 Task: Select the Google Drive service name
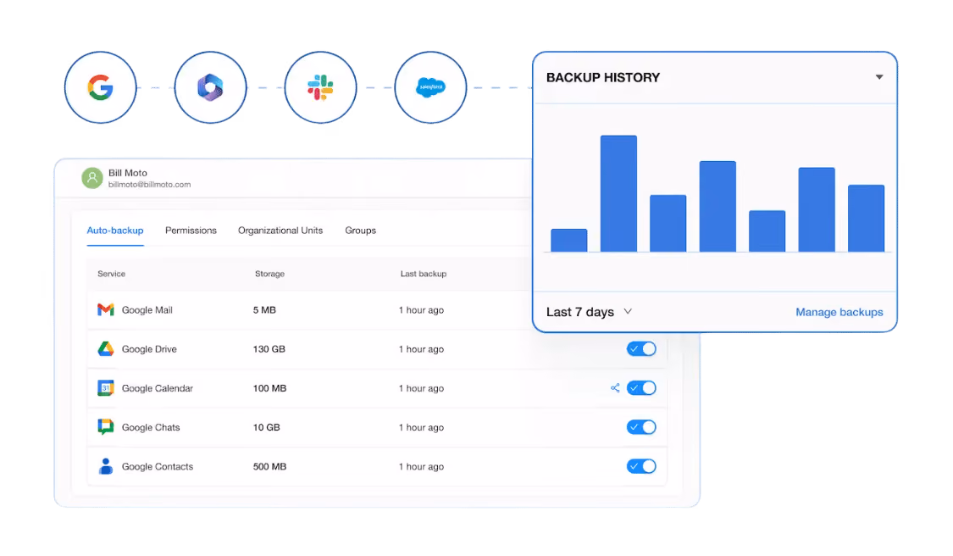[x=149, y=349]
